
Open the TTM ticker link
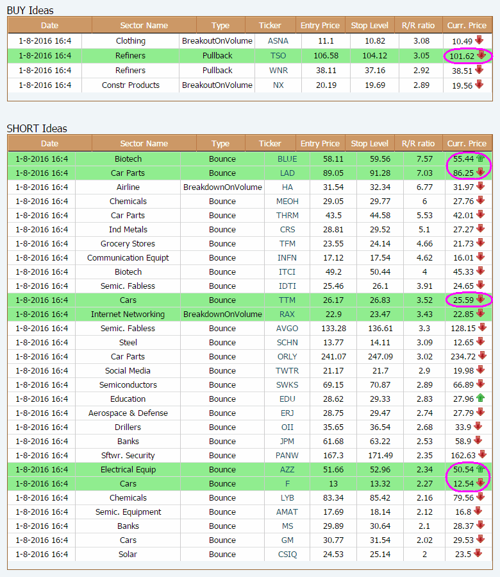287,300
